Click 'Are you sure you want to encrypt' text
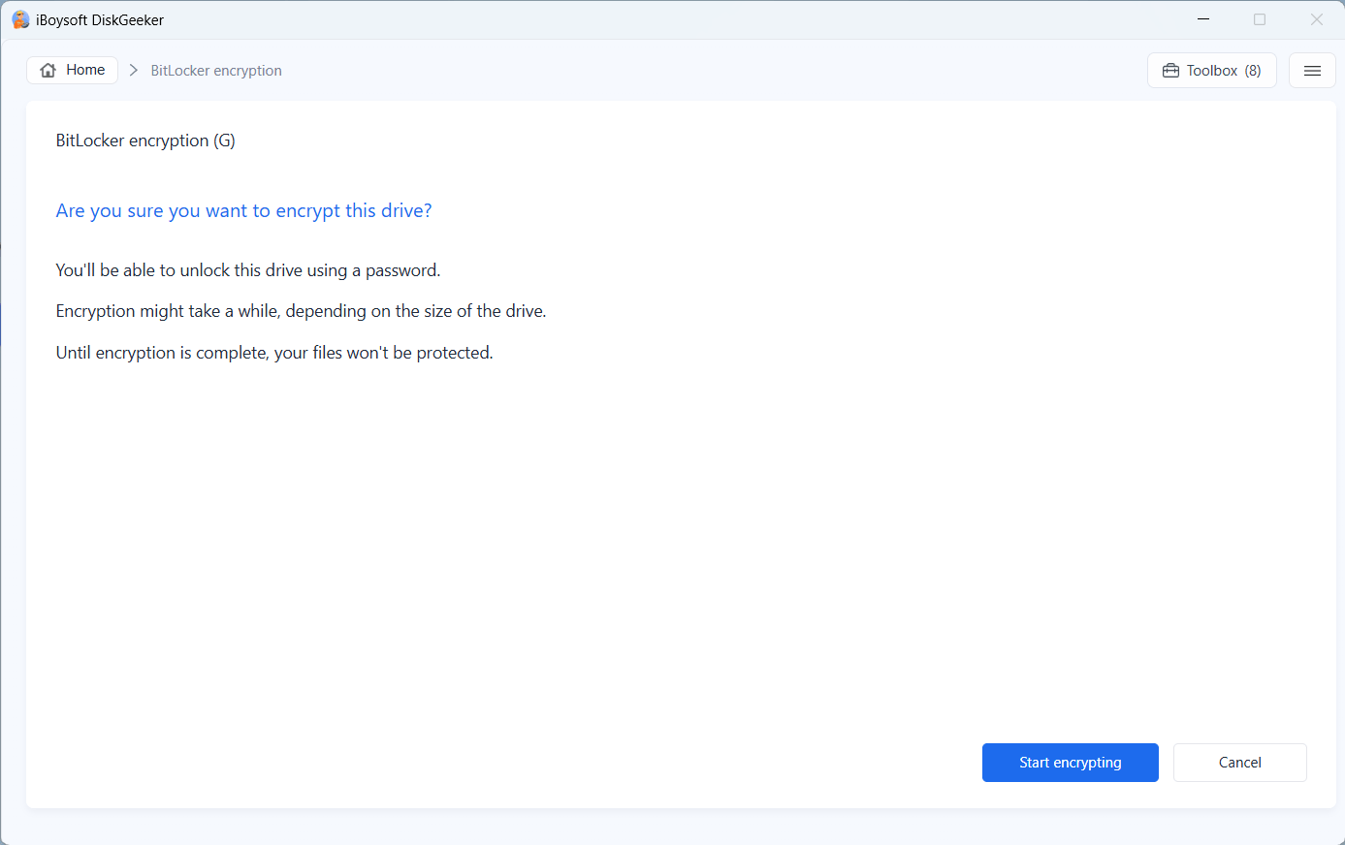The height and width of the screenshot is (845, 1345). (244, 210)
